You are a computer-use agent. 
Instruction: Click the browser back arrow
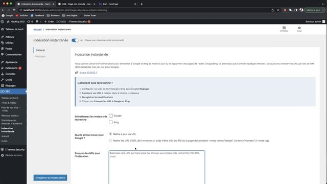(x=3, y=10)
